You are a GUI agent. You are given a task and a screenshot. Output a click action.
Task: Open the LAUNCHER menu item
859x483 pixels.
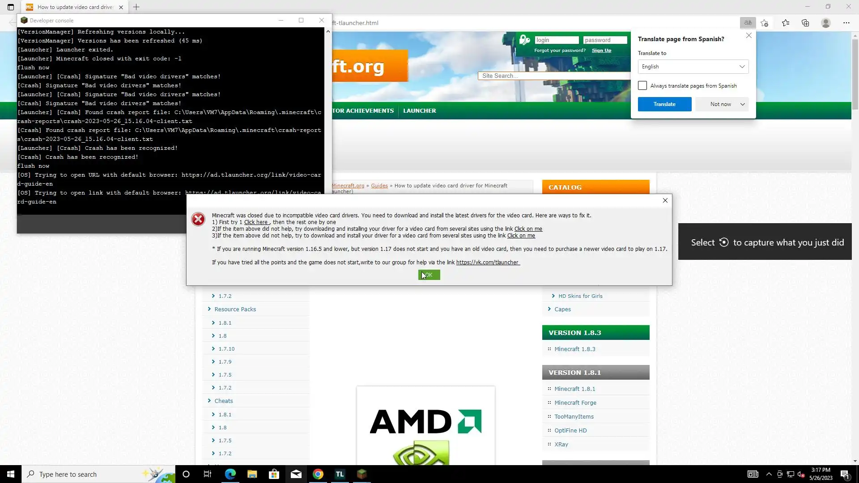(419, 110)
